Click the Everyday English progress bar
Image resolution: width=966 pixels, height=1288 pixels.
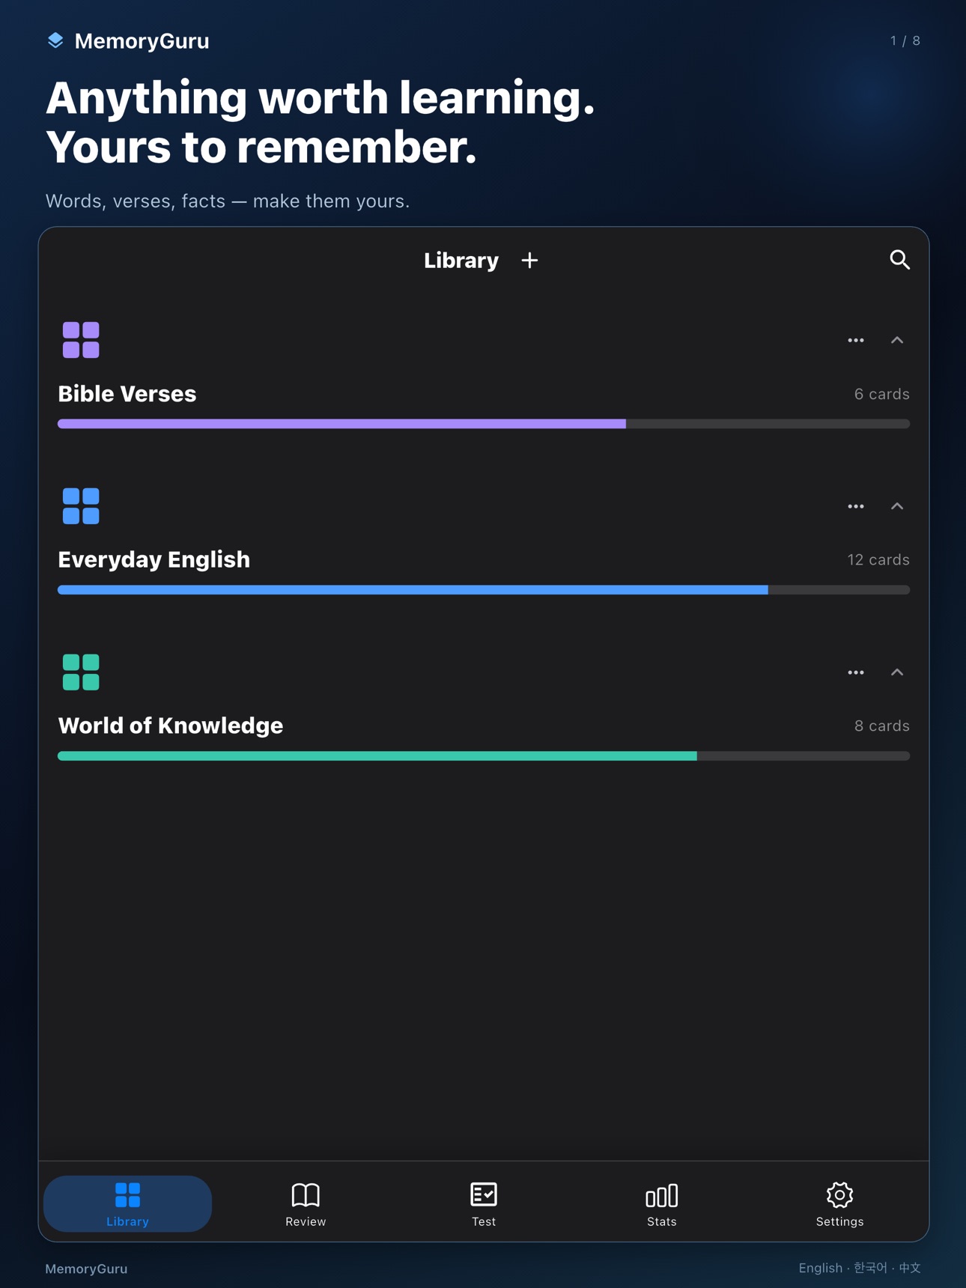click(484, 590)
